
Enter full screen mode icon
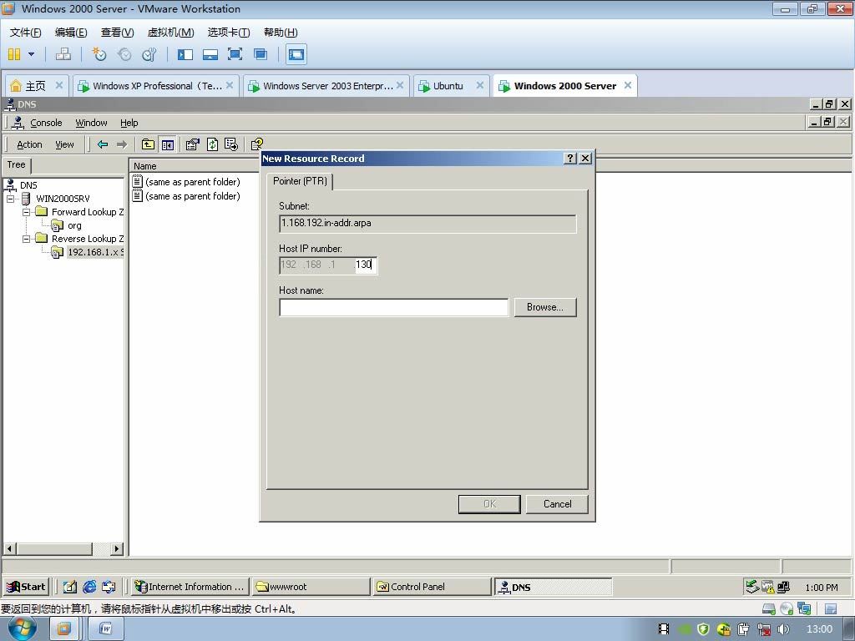(x=235, y=54)
